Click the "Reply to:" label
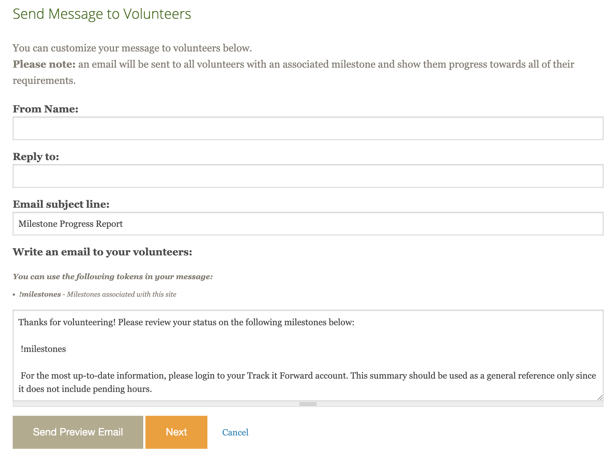This screenshot has width=613, height=458. [36, 157]
